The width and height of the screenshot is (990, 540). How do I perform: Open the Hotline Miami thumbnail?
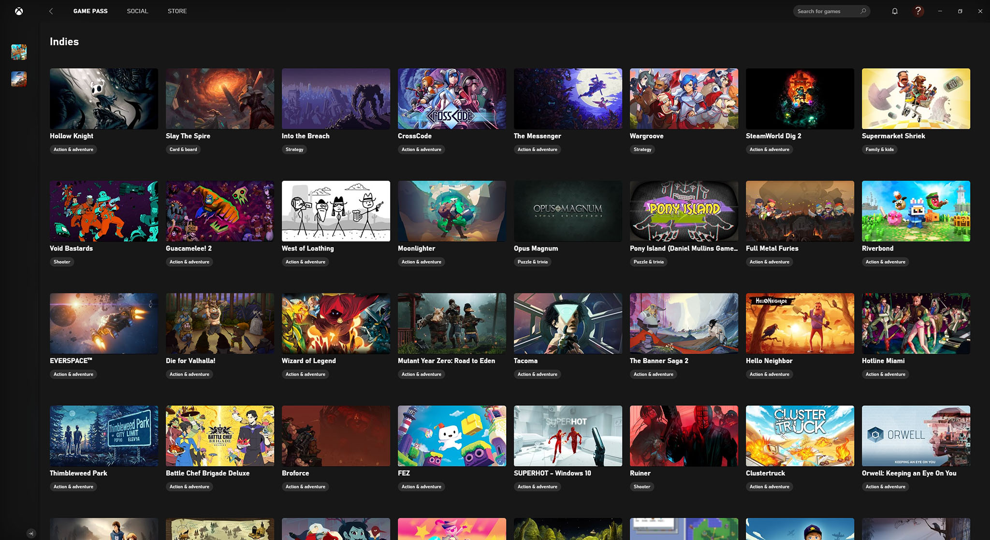click(916, 324)
